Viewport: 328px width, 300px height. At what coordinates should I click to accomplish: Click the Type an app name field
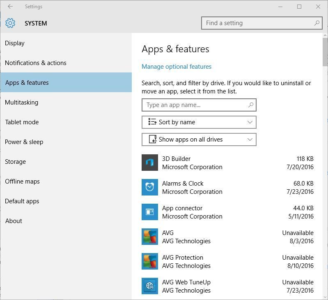tap(199, 105)
